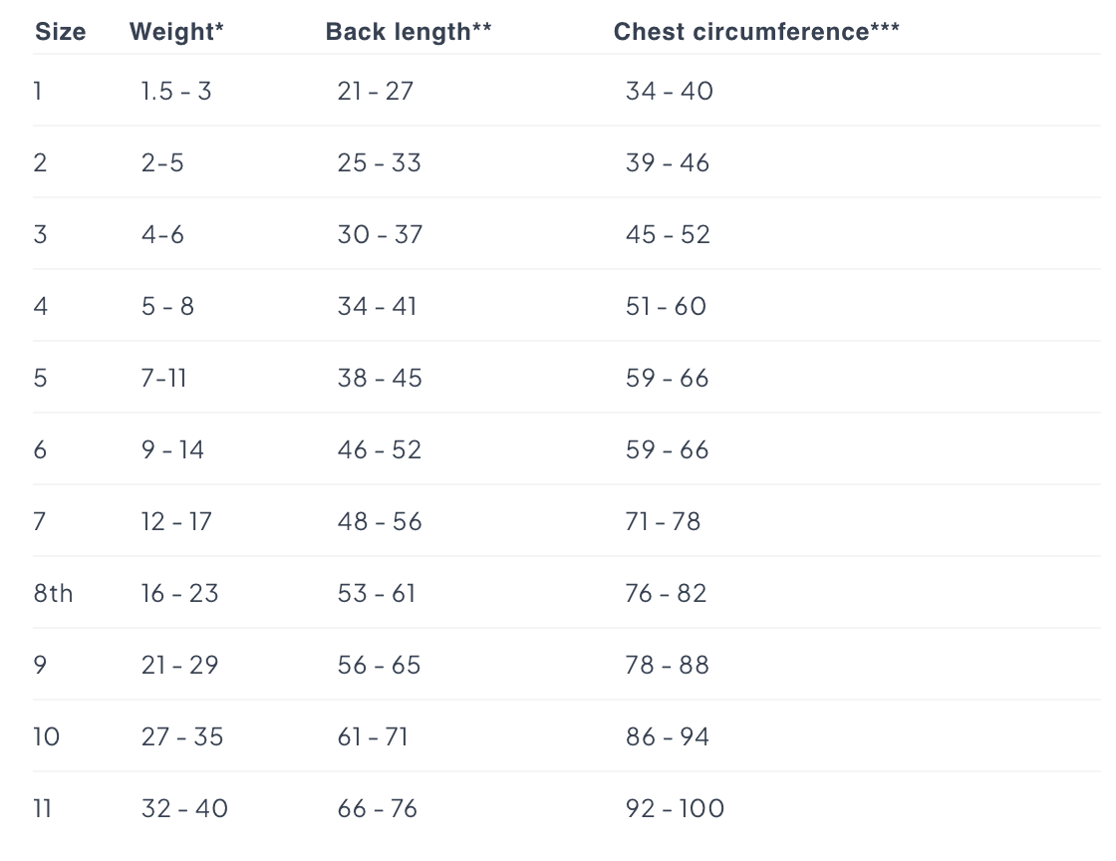Viewport: 1116px width, 861px height.
Task: Click weight value 27 - 35
Action: pyautogui.click(x=182, y=737)
